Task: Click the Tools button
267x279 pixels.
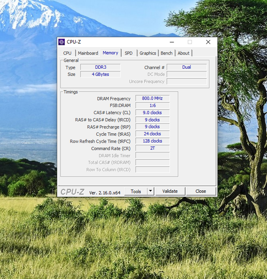Action: pyautogui.click(x=136, y=191)
